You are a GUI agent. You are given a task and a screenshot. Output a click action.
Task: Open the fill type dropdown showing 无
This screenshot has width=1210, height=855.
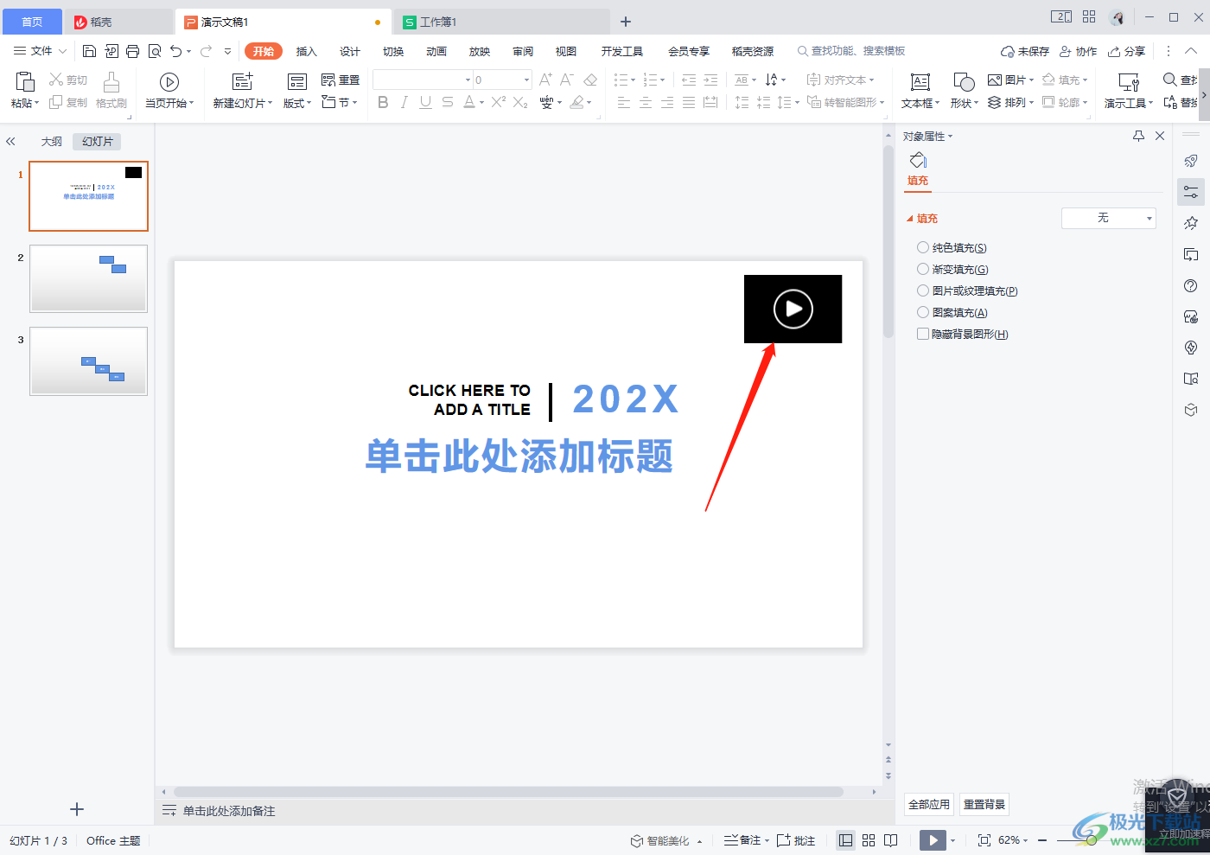point(1109,218)
